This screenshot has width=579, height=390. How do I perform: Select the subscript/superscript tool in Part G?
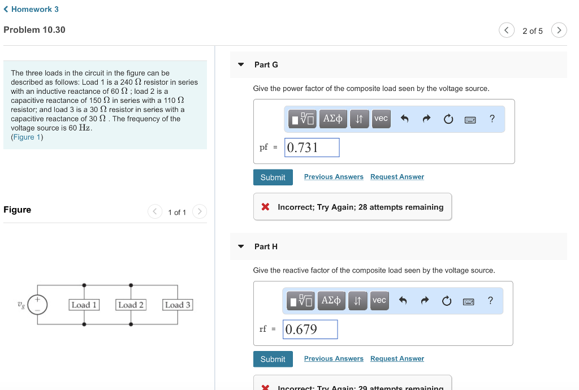tap(360, 119)
